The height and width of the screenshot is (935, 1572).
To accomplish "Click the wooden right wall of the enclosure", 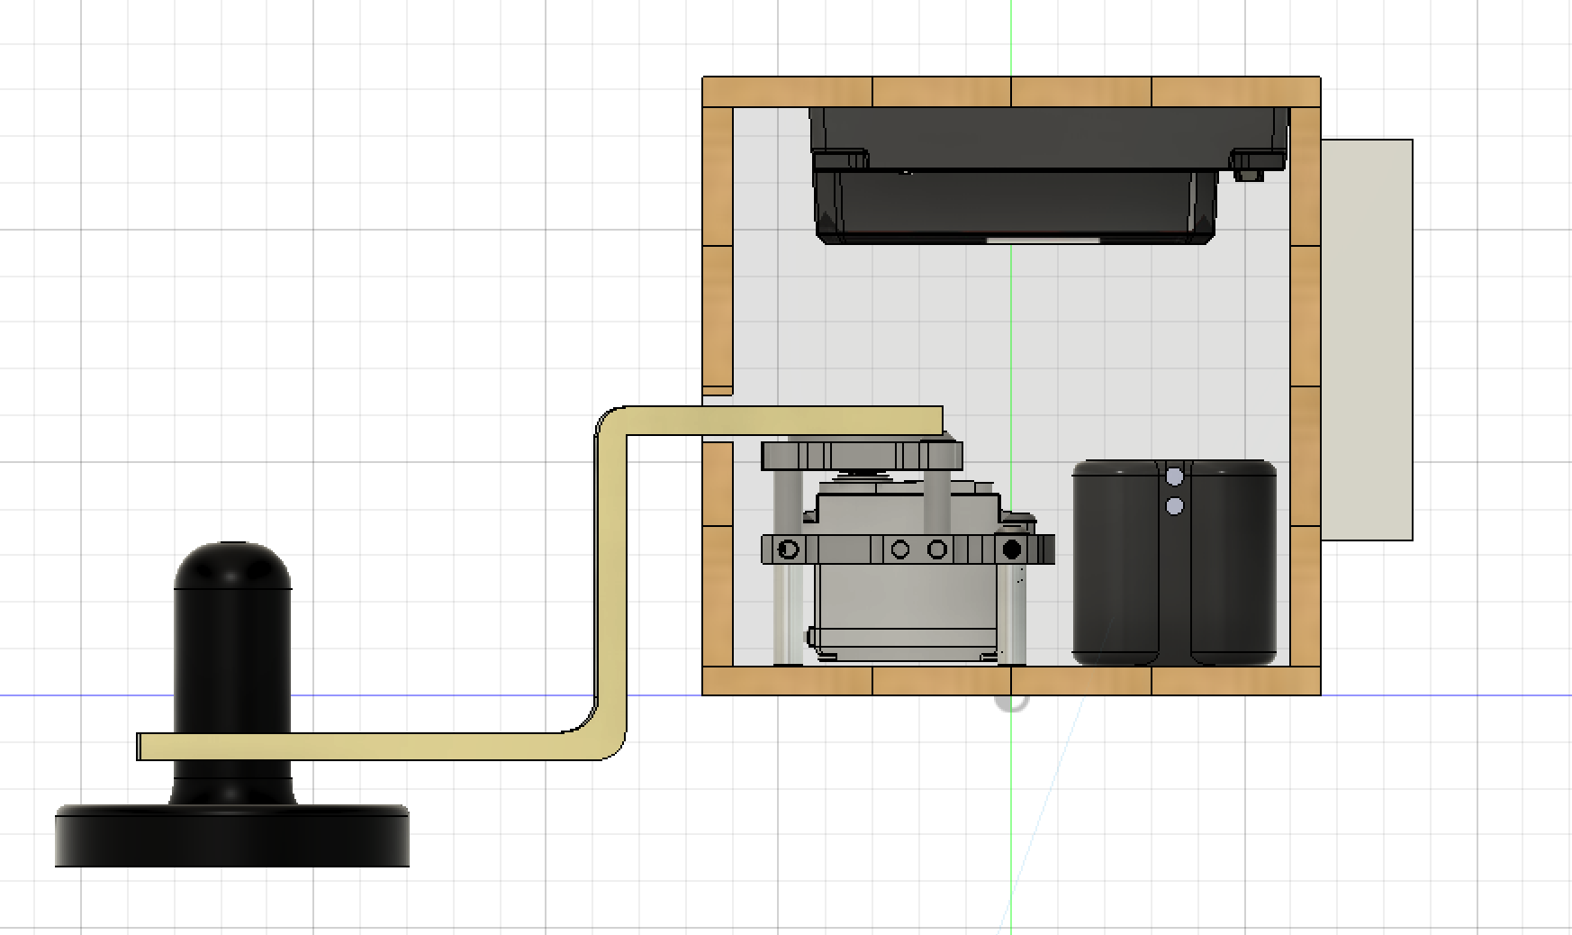I will 1305,387.
